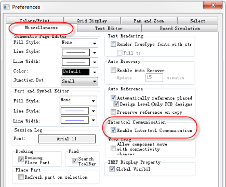Open the Text Editor tab
The image size is (226, 187).
[x=109, y=28]
